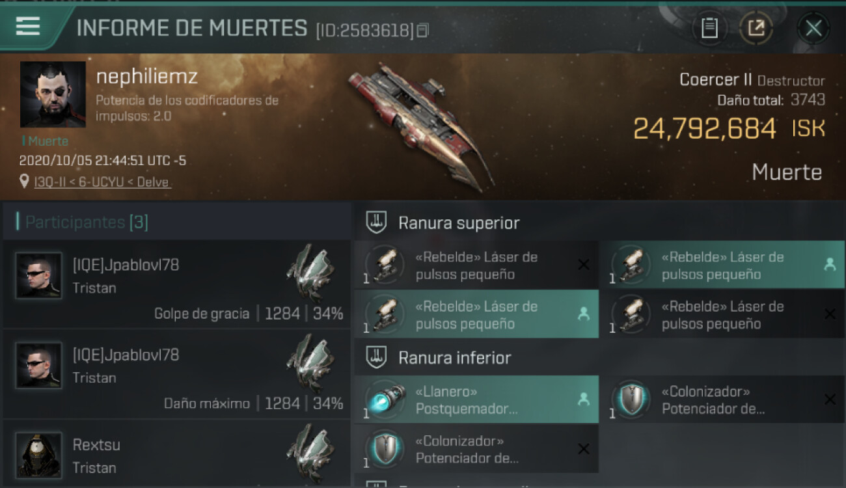Screen dimensions: 846x488
Task: Select the highlighted Llanero Postquemador module
Action: point(476,400)
